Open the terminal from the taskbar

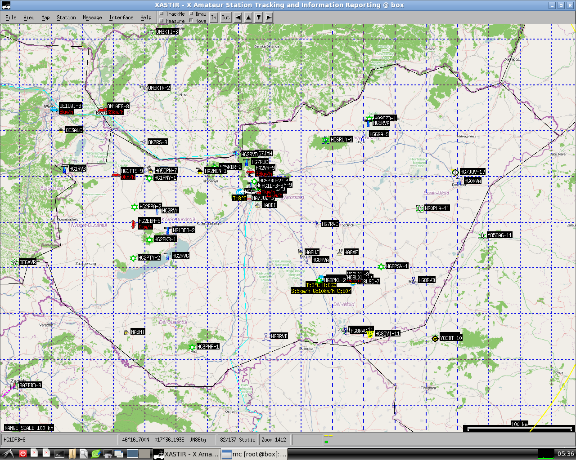point(59,454)
